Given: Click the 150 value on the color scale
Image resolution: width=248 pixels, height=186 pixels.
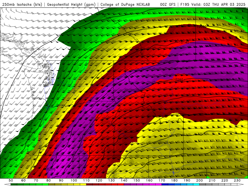Looking at the screenshot, I should pyautogui.click(x=137, y=180).
